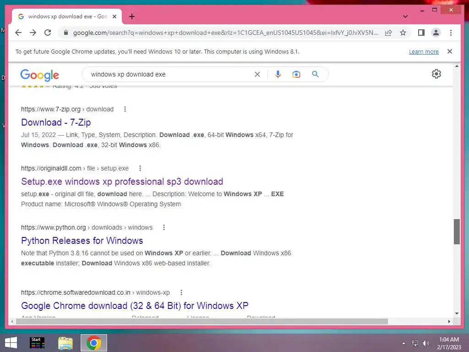The height and width of the screenshot is (352, 469).
Task: Click the scroll down arrow of the page
Action: tap(457, 313)
